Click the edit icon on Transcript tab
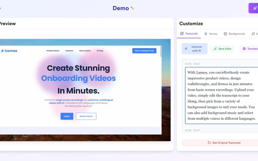 tap(182, 33)
